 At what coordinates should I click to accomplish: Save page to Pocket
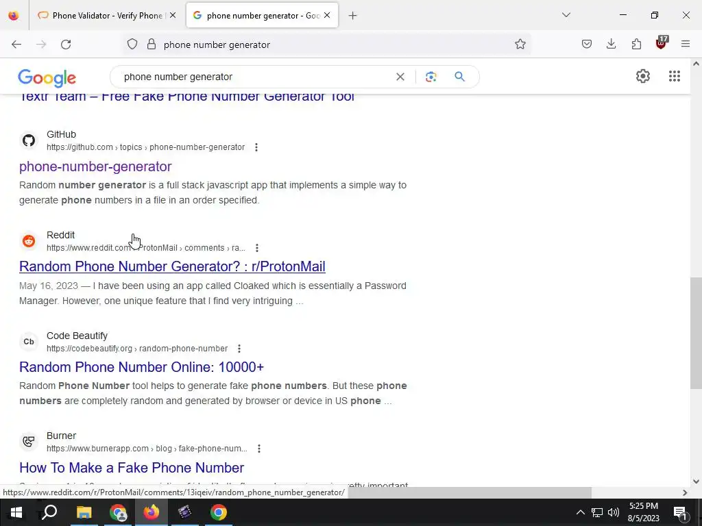point(587,44)
